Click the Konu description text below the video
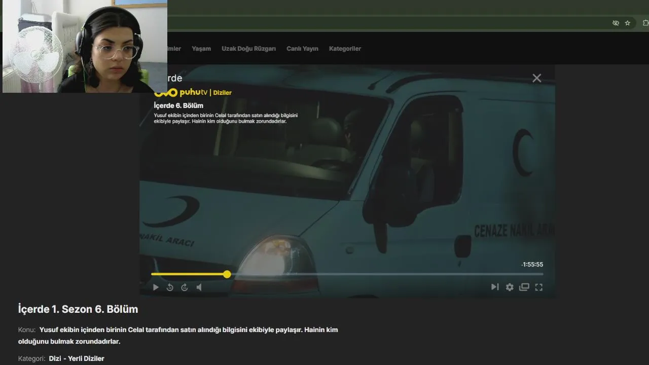 tap(178, 336)
